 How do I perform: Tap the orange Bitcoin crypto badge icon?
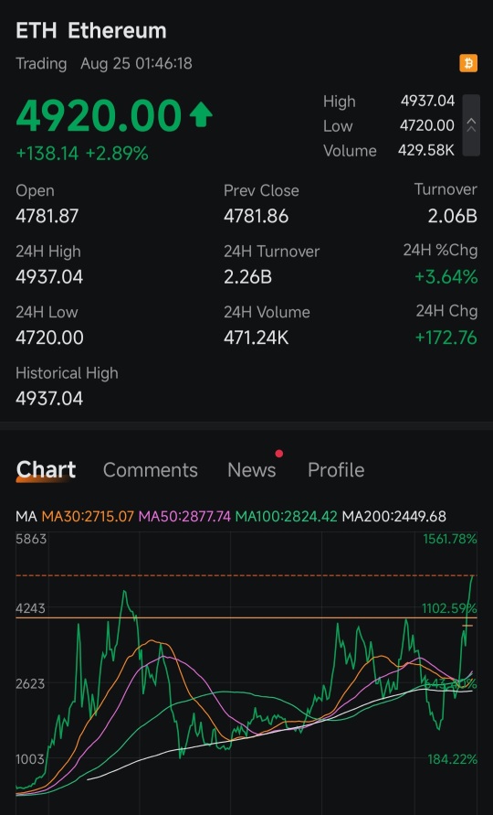468,63
